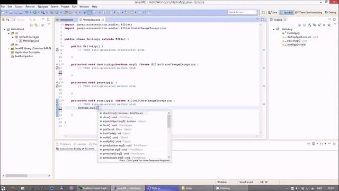Collapse the (default package) node

click(x=13, y=37)
